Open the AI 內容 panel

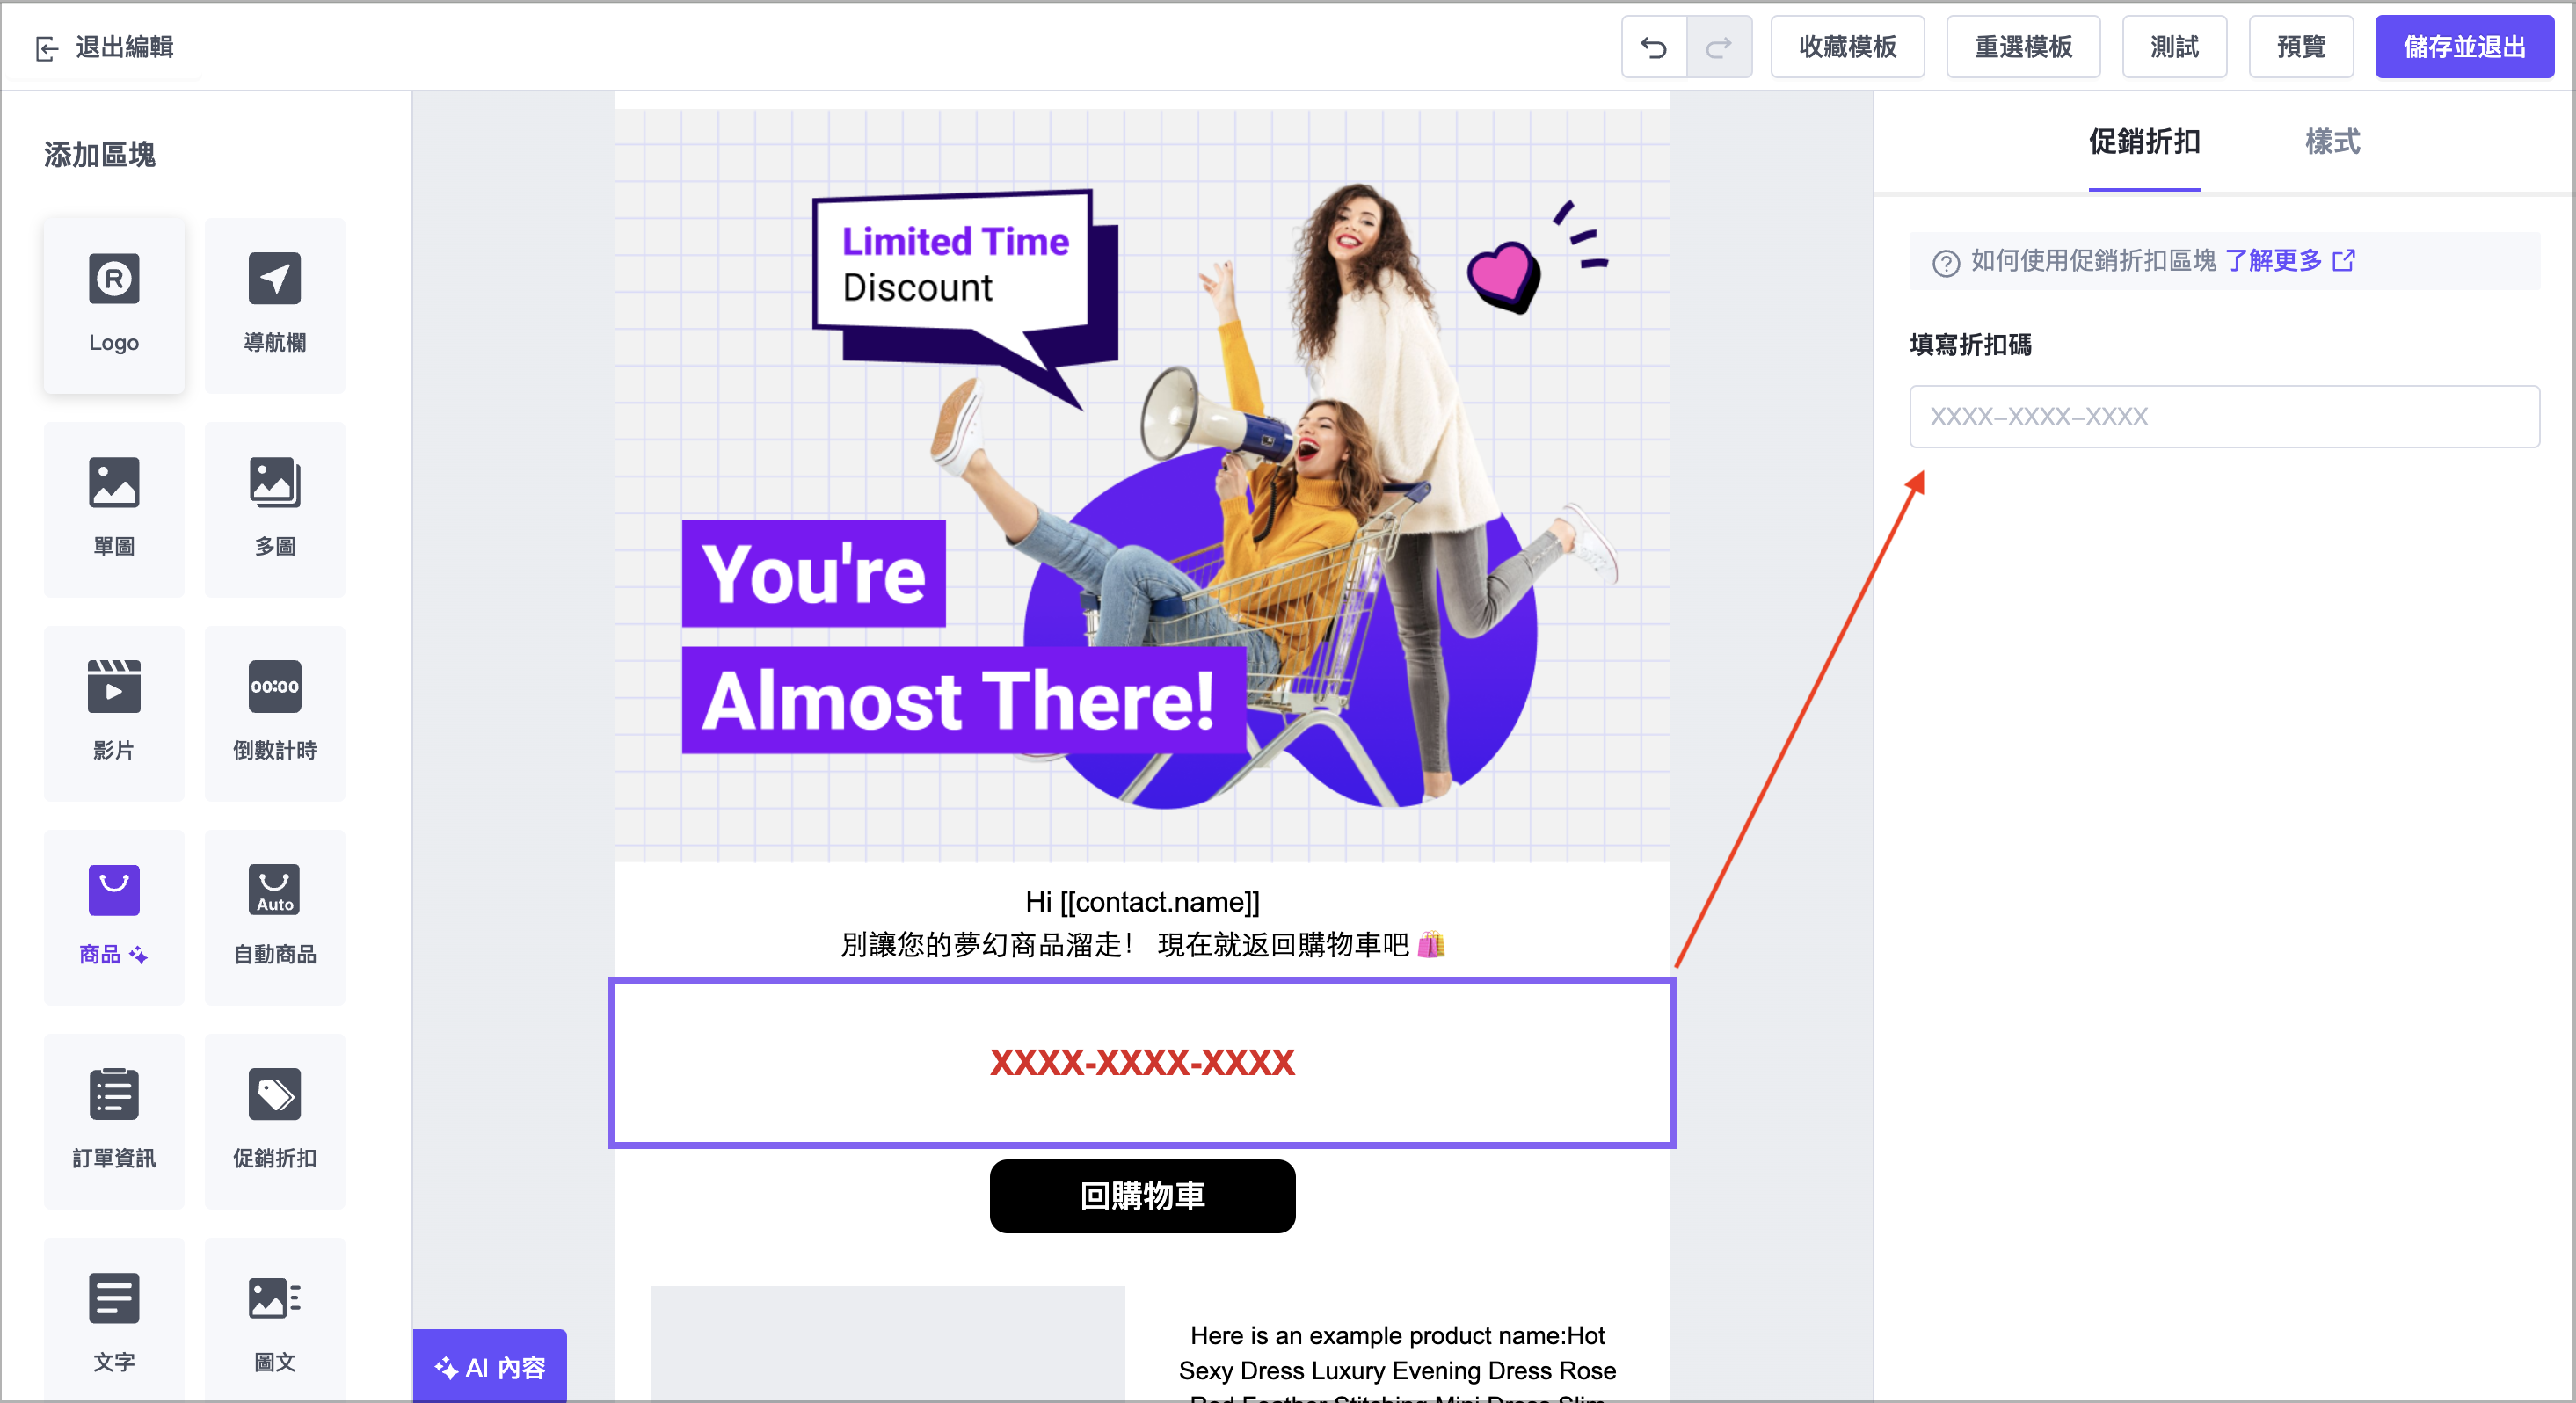click(x=490, y=1366)
